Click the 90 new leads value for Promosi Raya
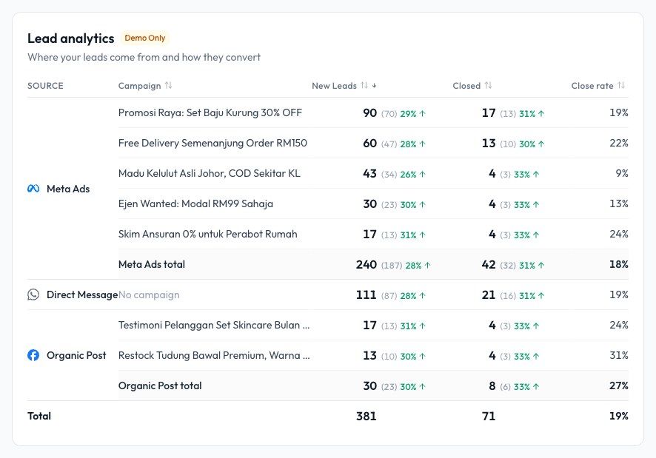Viewport: 656px width, 458px height. pos(370,113)
